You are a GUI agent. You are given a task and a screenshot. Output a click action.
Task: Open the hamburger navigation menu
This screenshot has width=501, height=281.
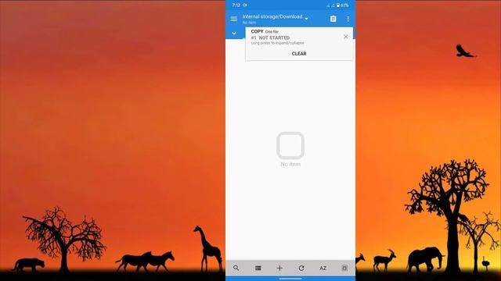234,19
